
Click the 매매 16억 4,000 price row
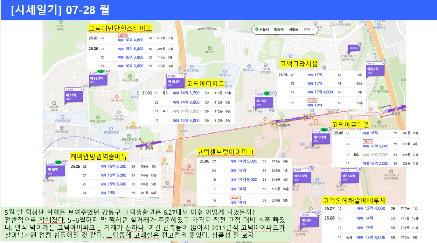click(x=131, y=38)
